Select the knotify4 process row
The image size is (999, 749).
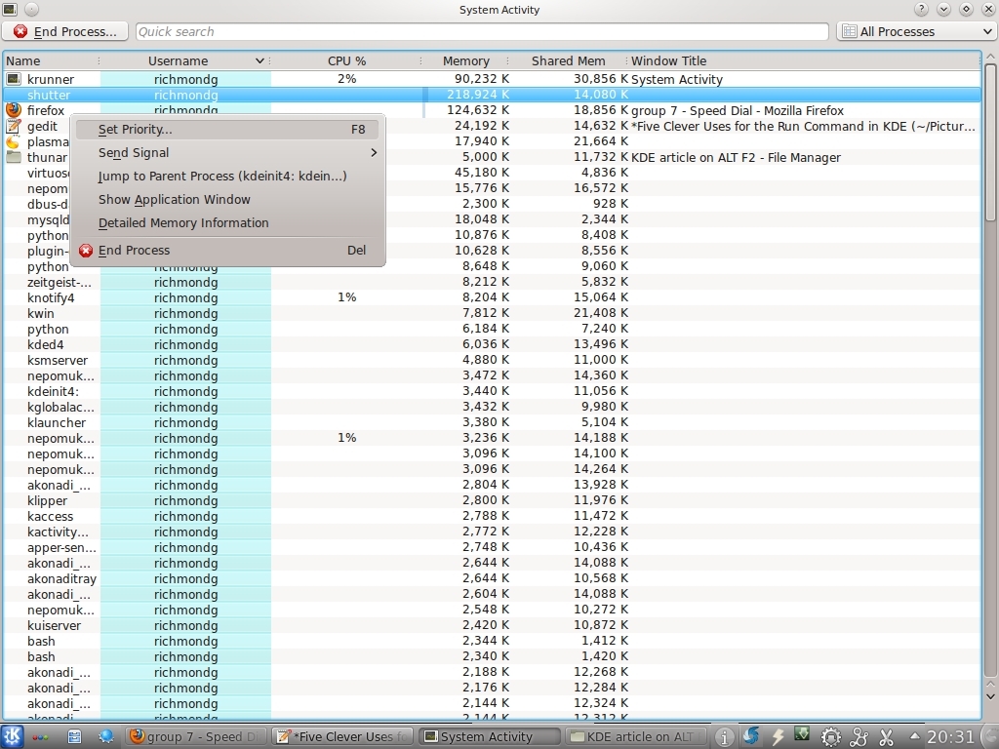click(x=492, y=297)
